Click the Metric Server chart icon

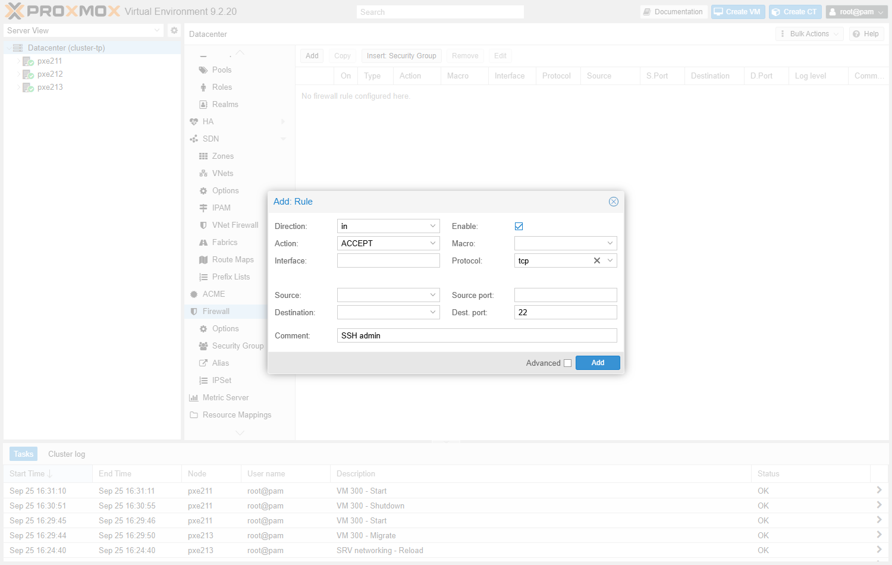click(194, 398)
